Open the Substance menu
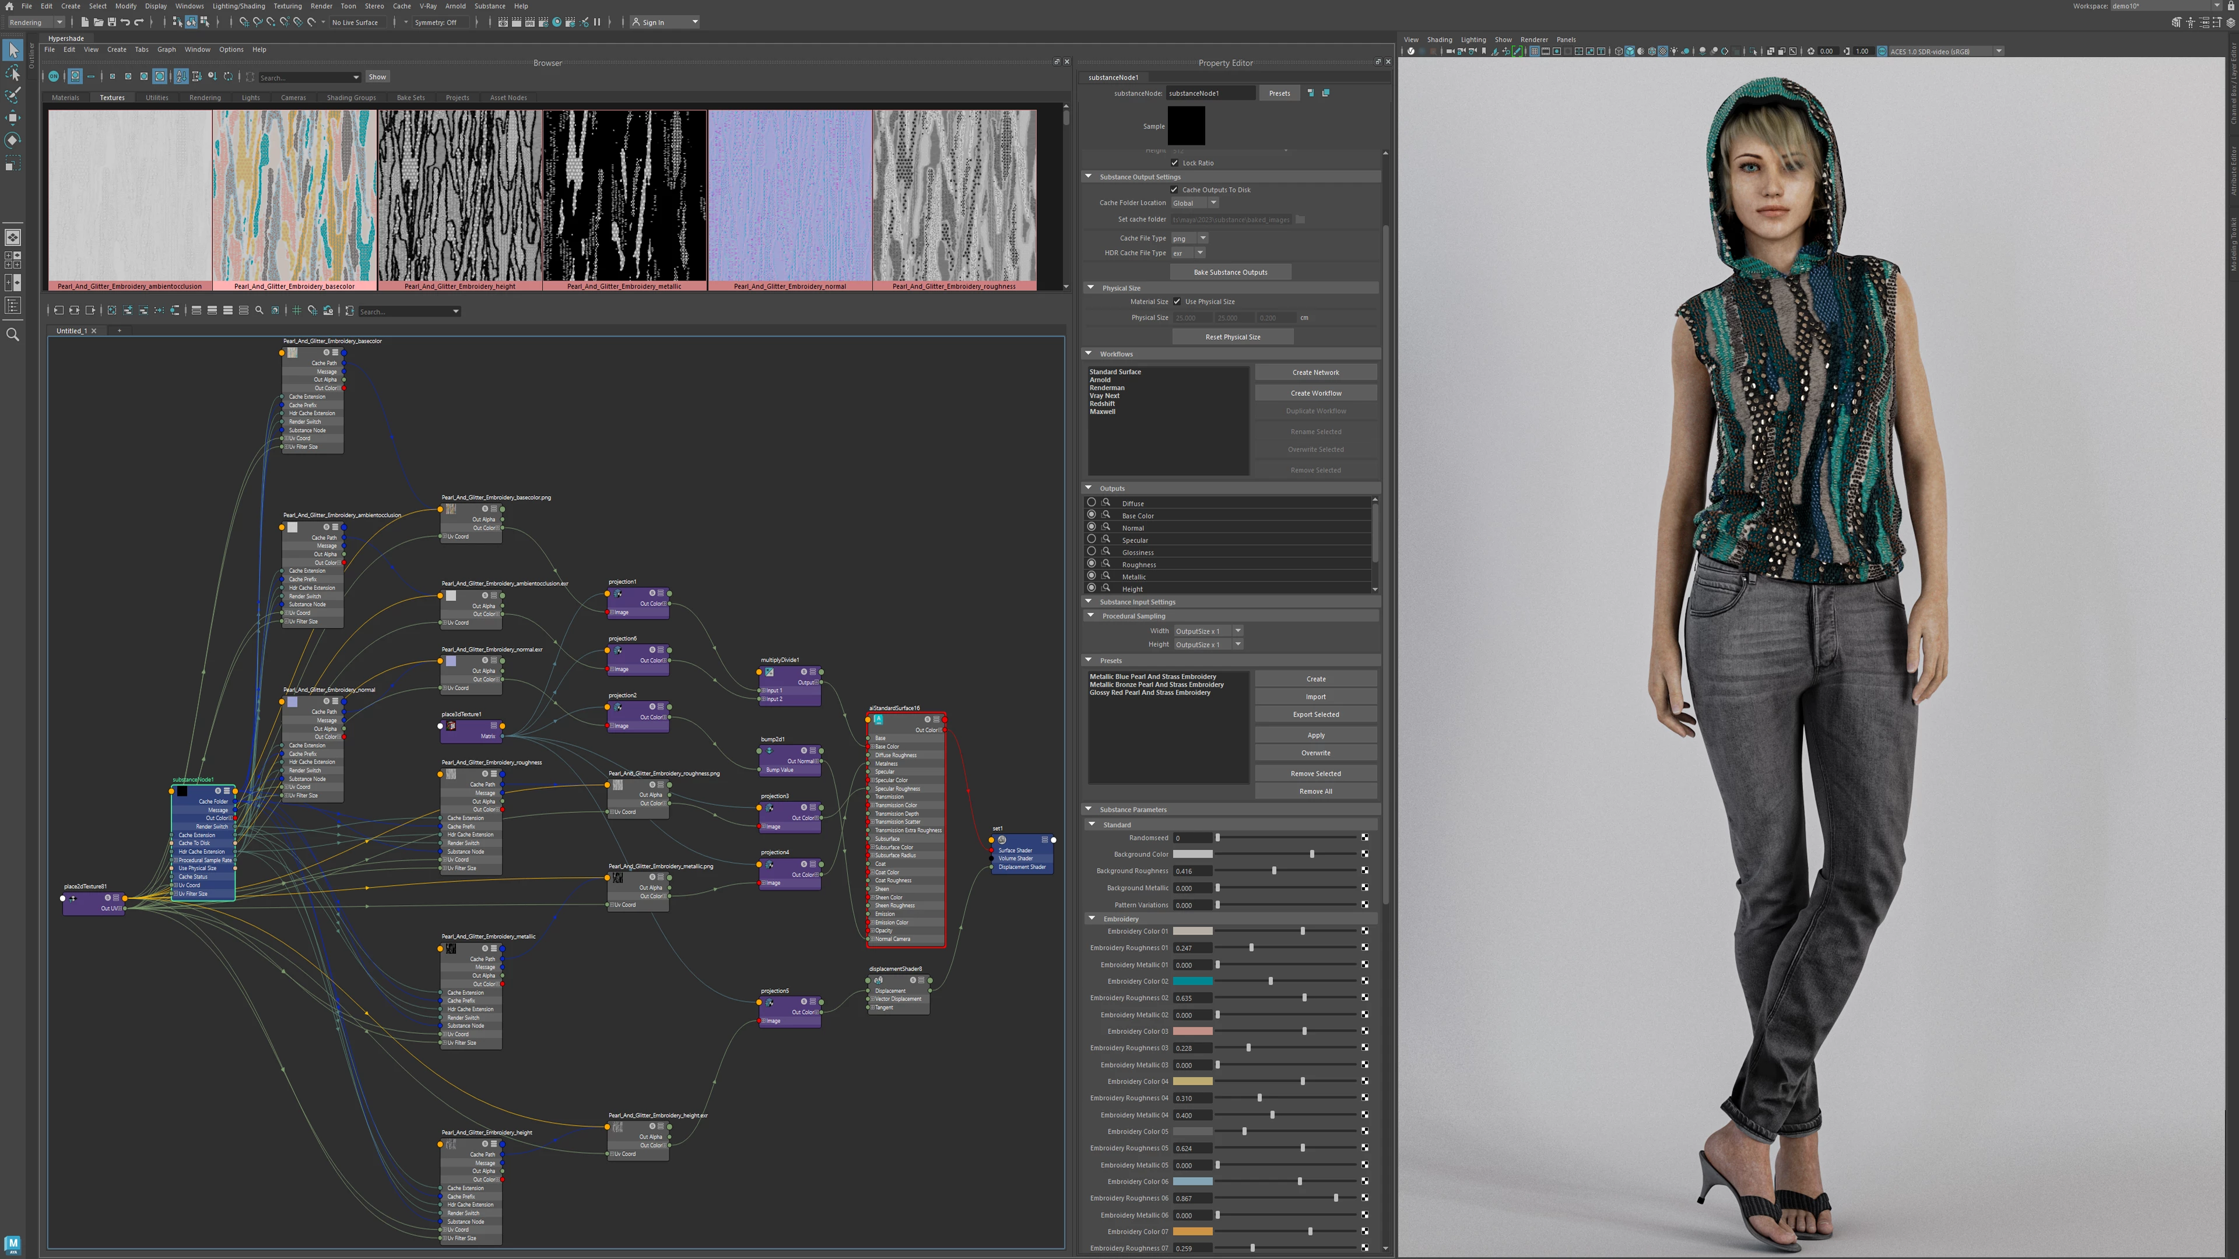This screenshot has width=2239, height=1259. tap(489, 6)
